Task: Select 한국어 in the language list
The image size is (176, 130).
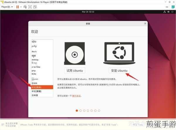Action: [42, 83]
